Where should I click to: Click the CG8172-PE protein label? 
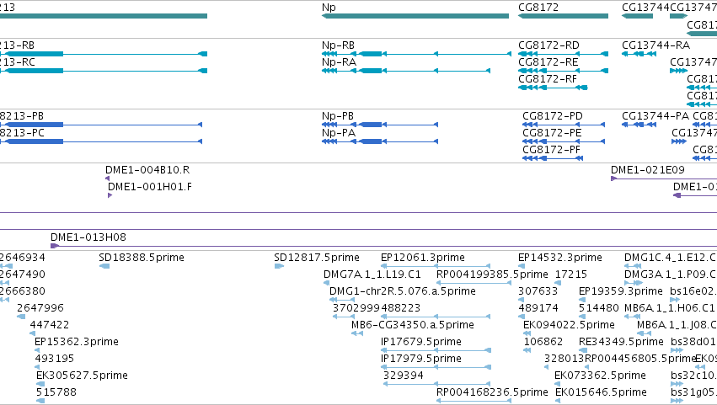point(553,133)
